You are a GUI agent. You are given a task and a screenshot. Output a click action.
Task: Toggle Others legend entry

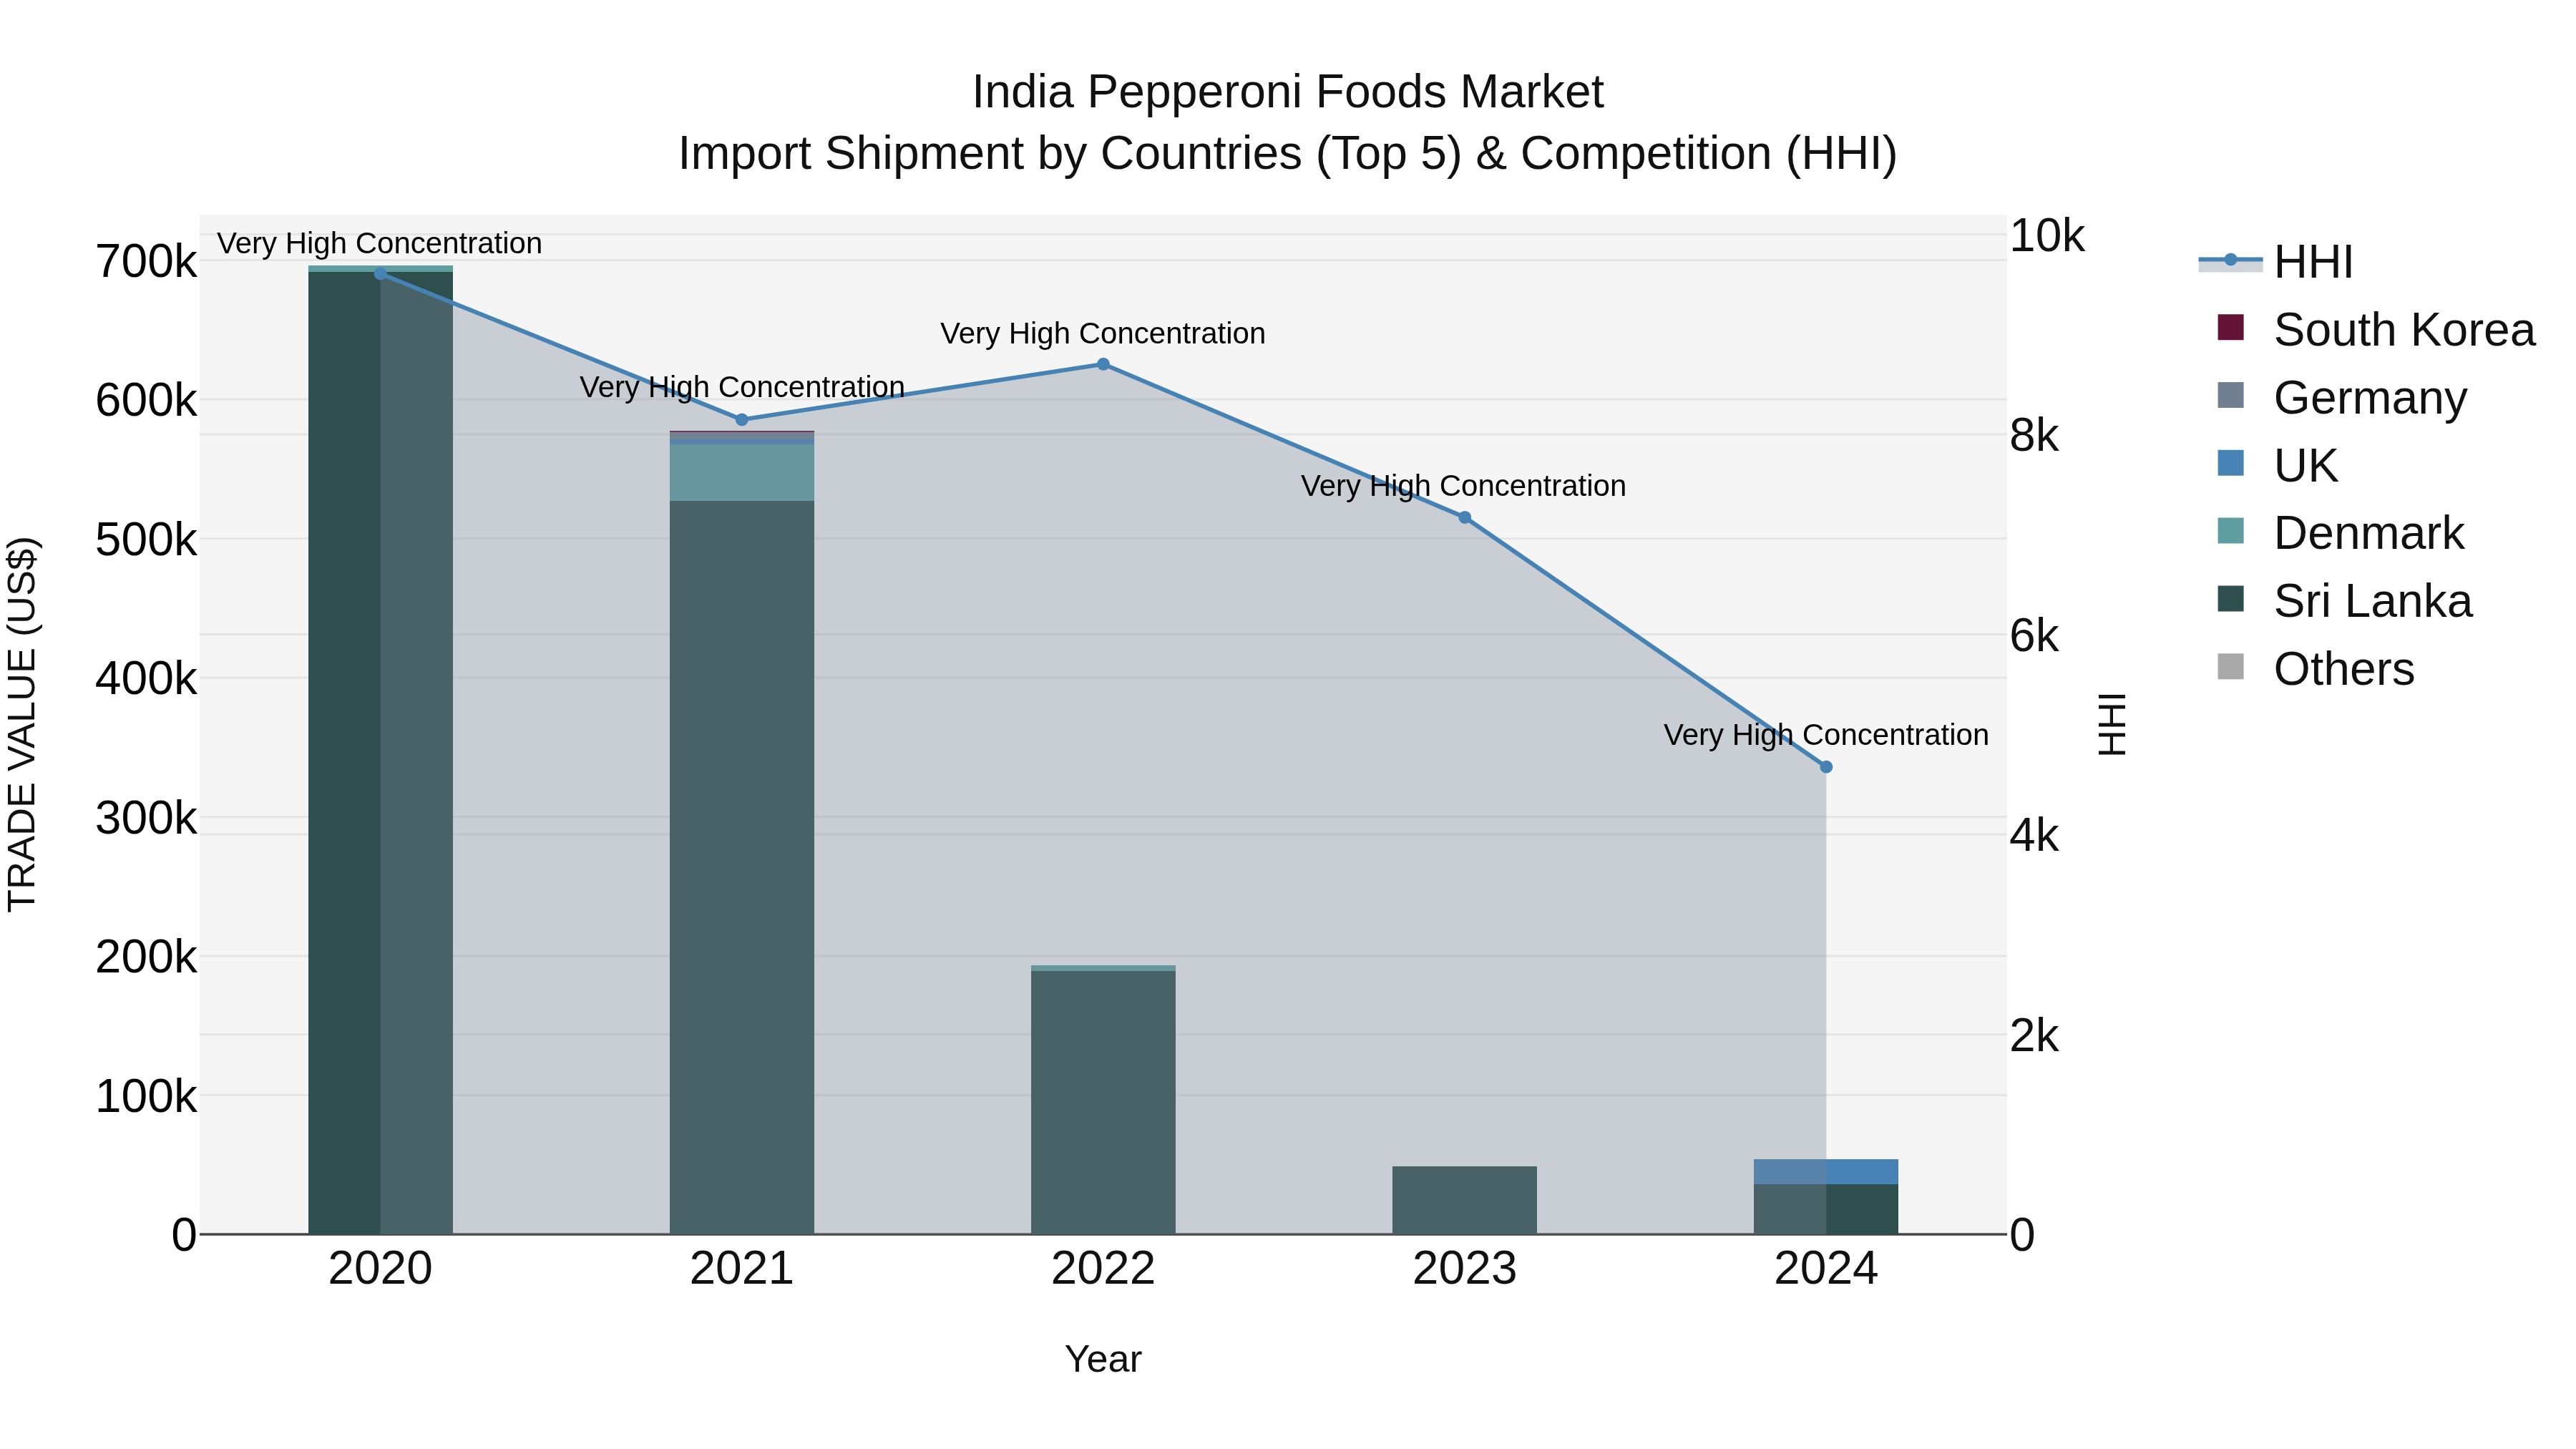[x=2316, y=669]
